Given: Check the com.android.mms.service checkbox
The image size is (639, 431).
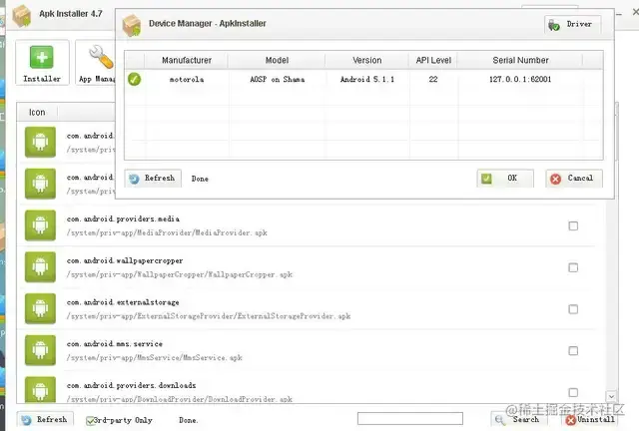Looking at the screenshot, I should [573, 350].
